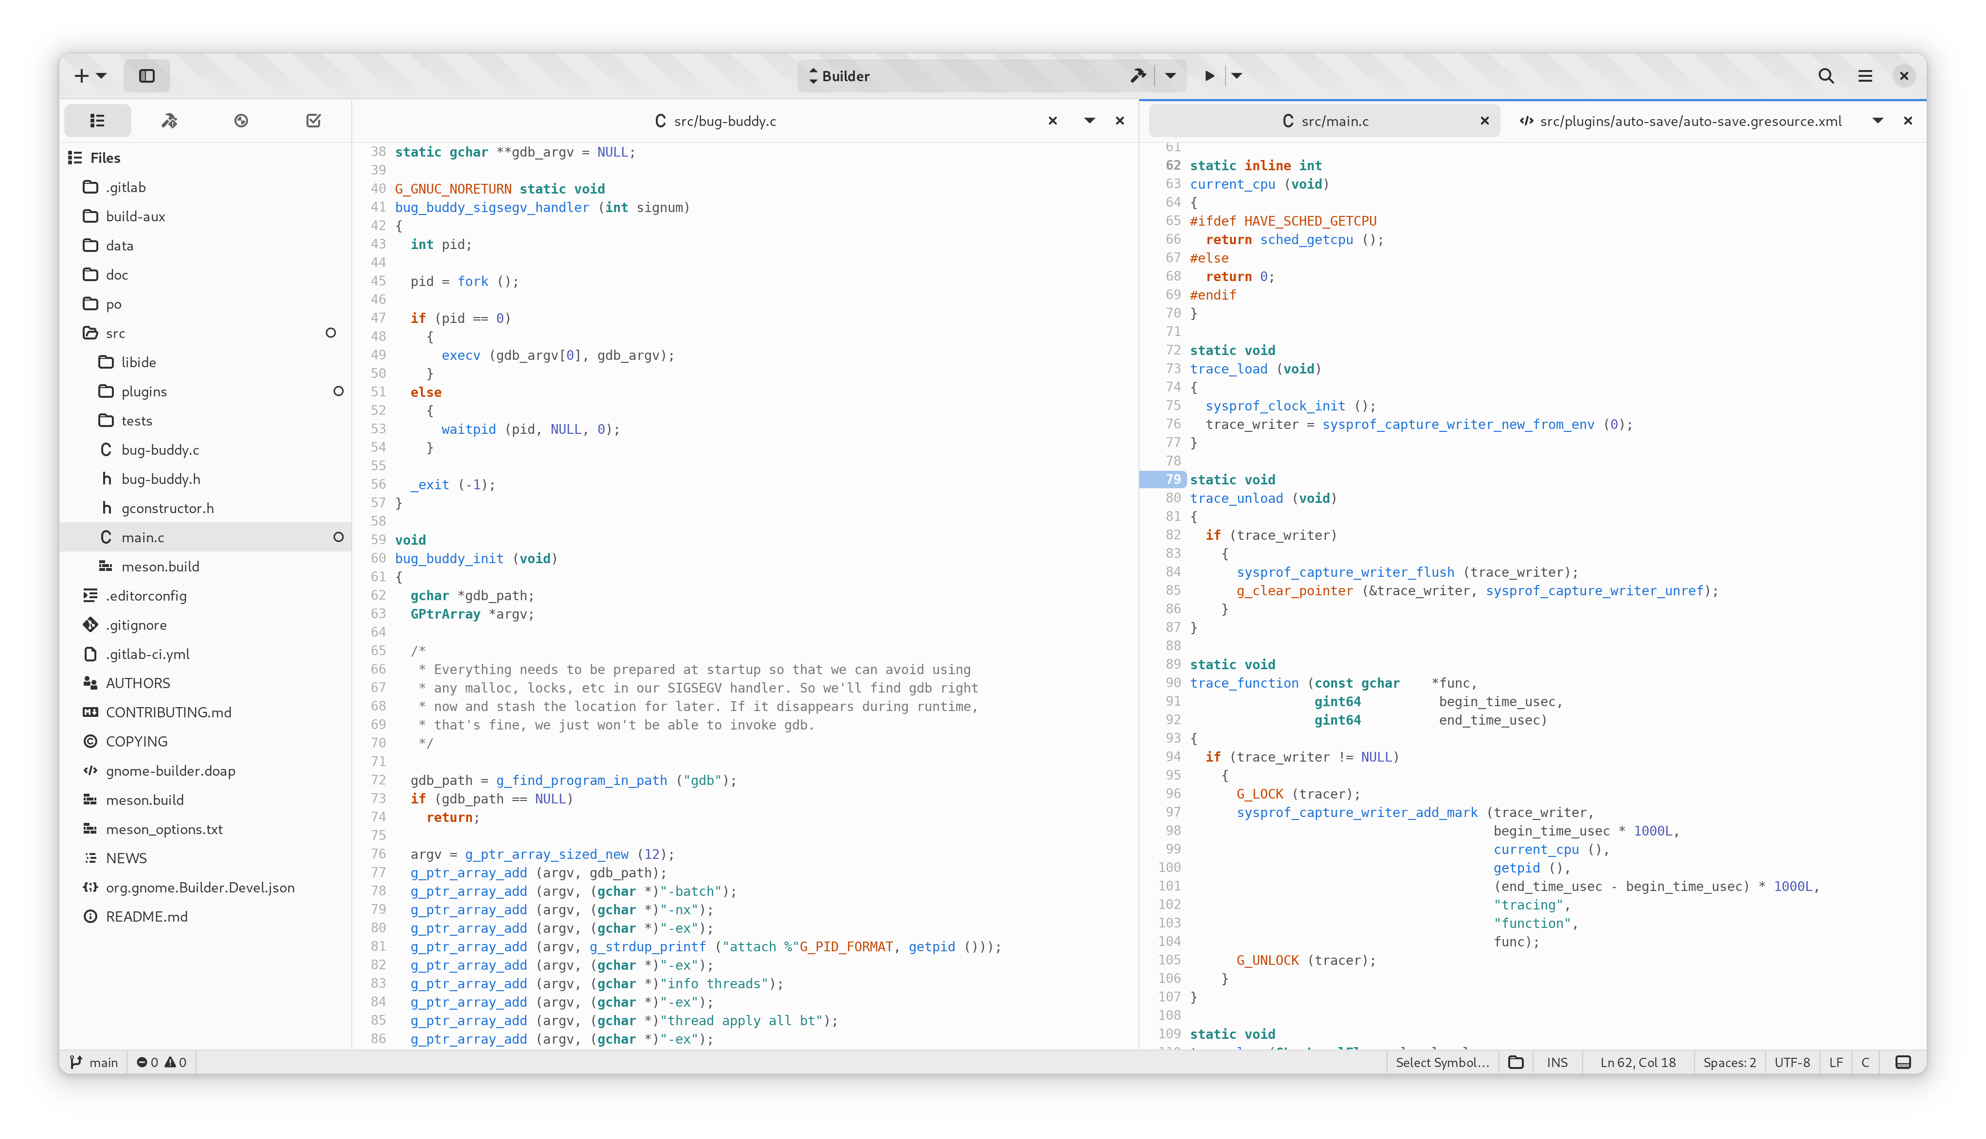Toggle visibility of src folder indicator
The image size is (1986, 1139).
point(331,332)
